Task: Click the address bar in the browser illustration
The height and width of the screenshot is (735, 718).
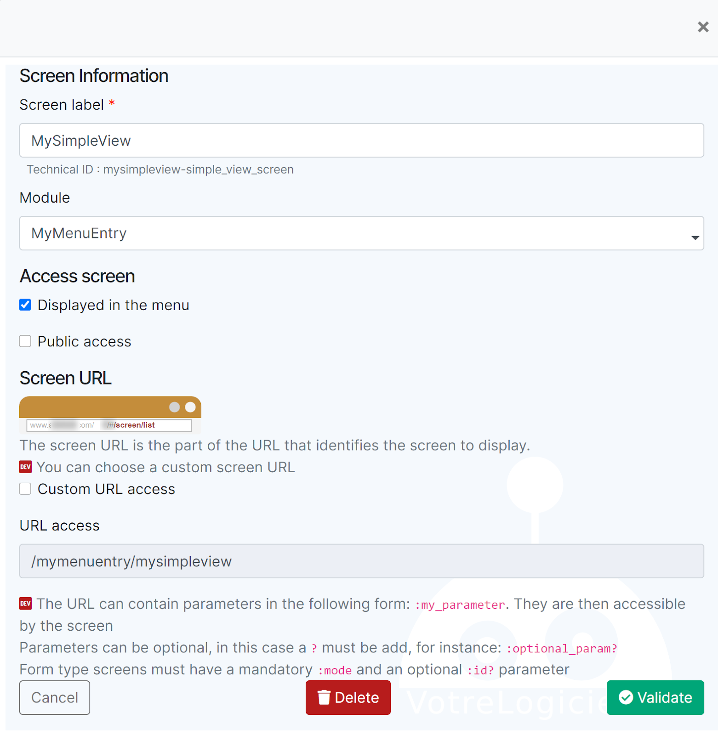Action: point(109,425)
